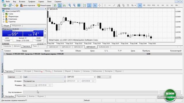184x103 pixels.
Task: Click the 2015.01.01 start date field
Action: [x=74, y=81]
